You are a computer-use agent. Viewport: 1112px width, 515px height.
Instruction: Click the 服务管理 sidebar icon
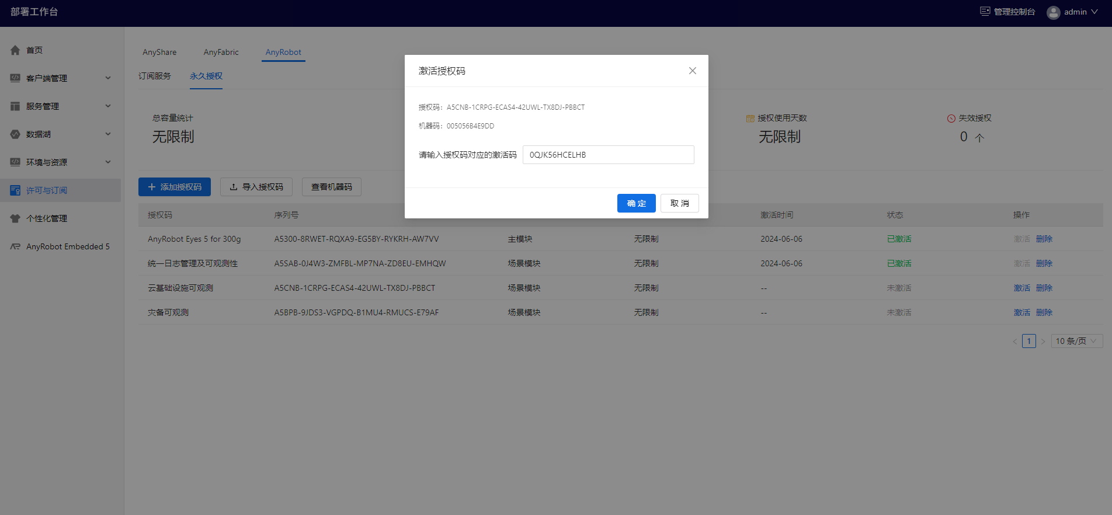pos(15,106)
